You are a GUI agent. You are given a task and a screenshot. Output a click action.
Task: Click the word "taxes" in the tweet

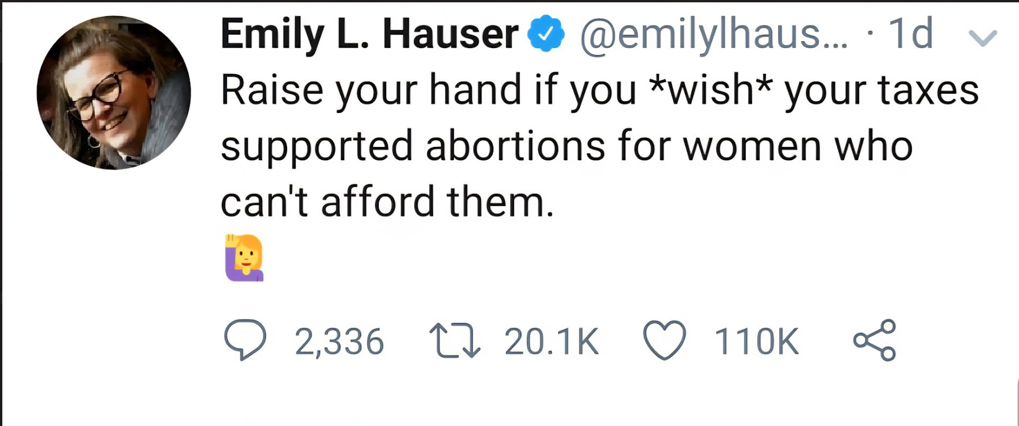click(x=928, y=91)
